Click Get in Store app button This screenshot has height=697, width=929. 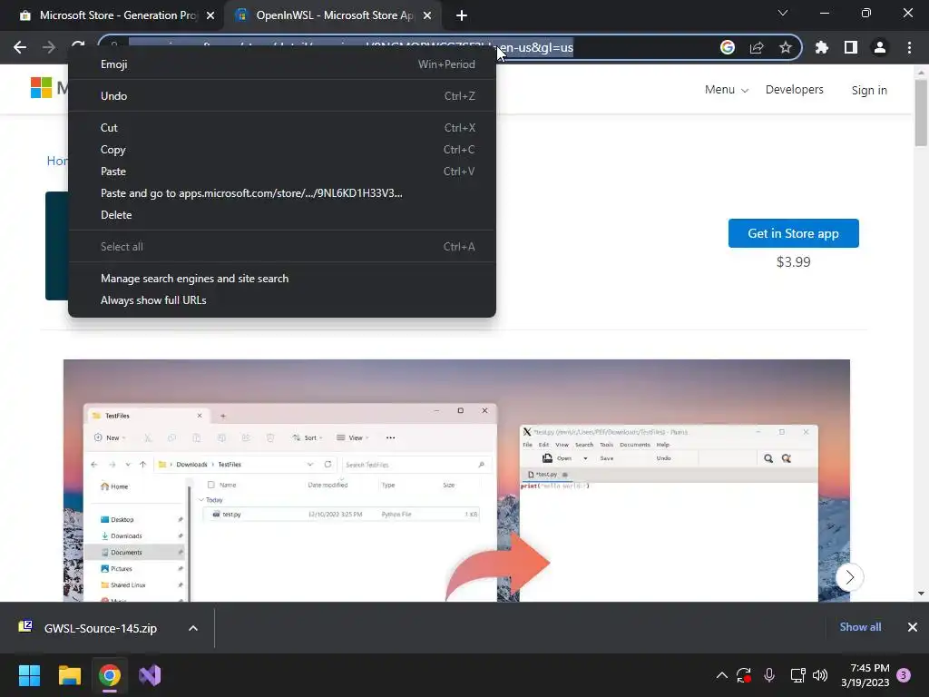[793, 233]
